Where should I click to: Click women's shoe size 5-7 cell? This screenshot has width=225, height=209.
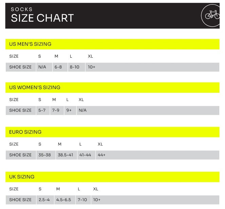42,110
